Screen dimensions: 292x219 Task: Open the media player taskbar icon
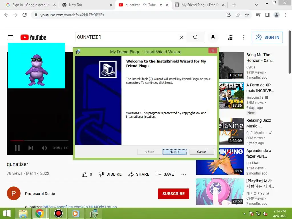pyautogui.click(x=75, y=213)
